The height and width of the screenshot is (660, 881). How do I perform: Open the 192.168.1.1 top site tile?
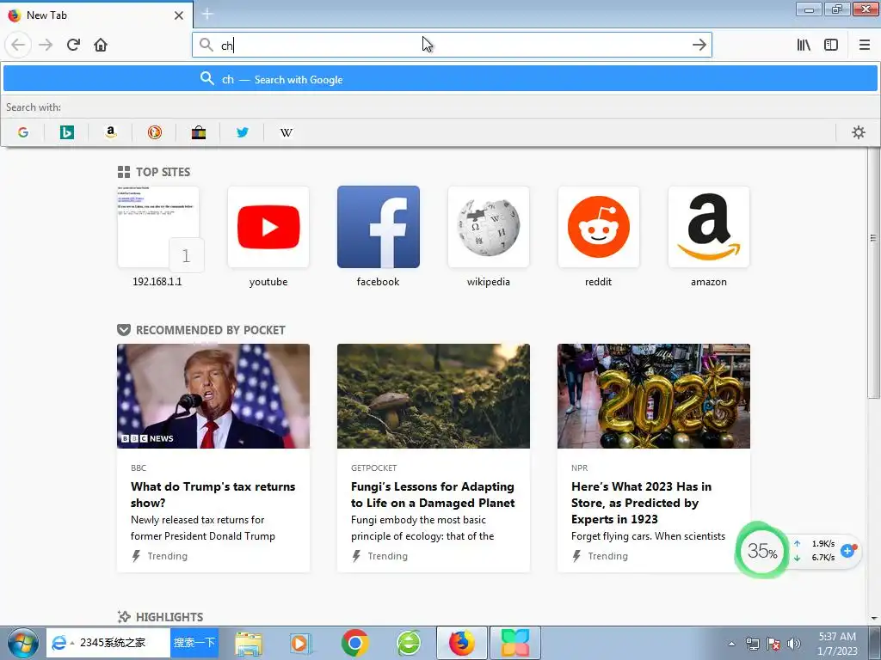pyautogui.click(x=158, y=227)
